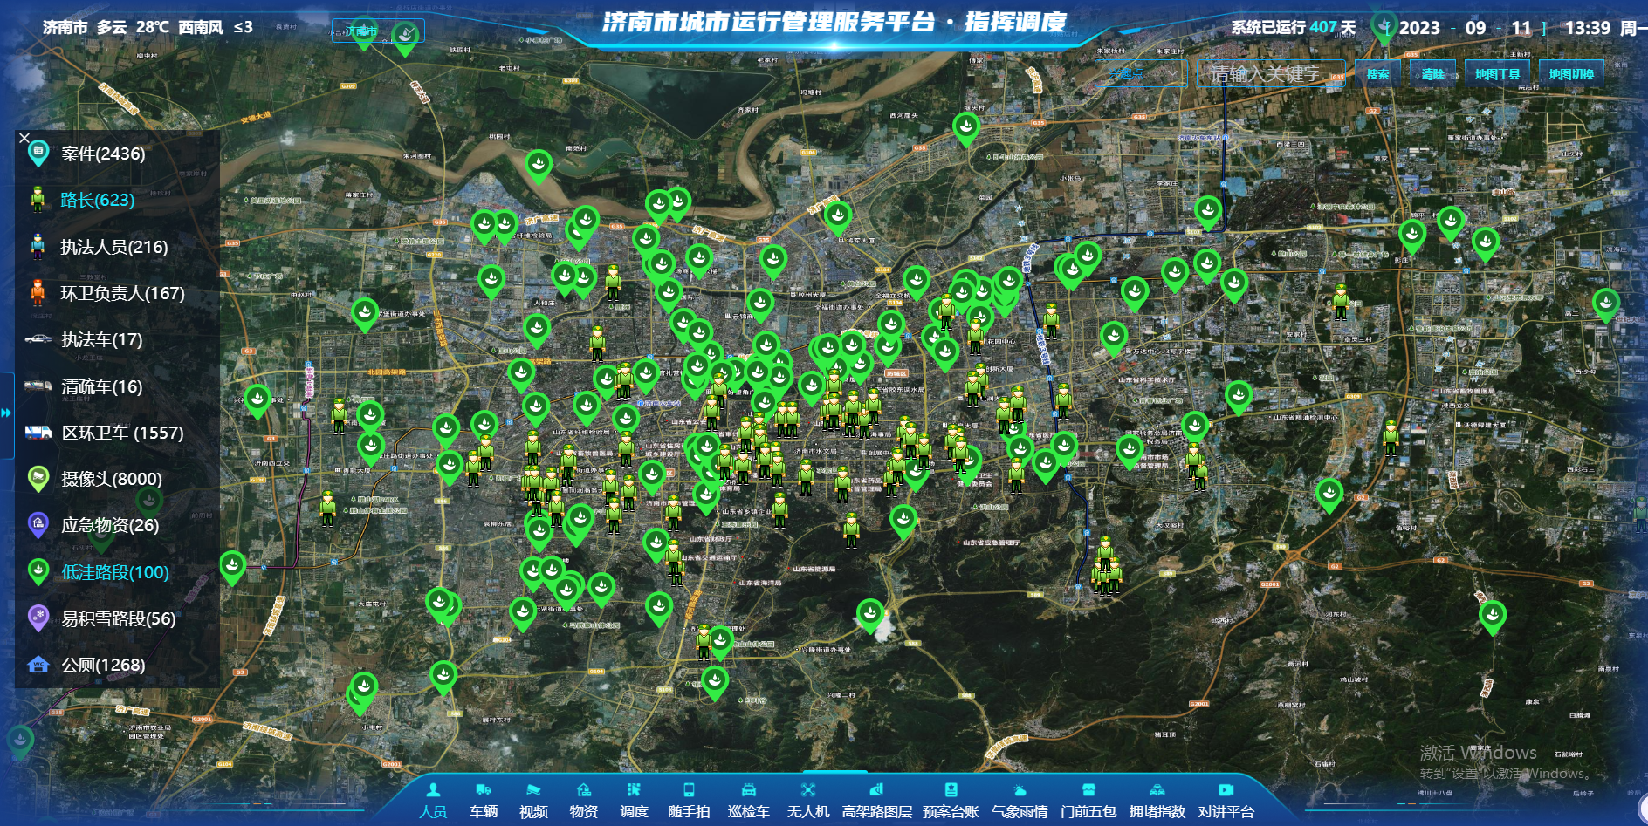Click the 摄像头 camera layer icon

(x=38, y=478)
